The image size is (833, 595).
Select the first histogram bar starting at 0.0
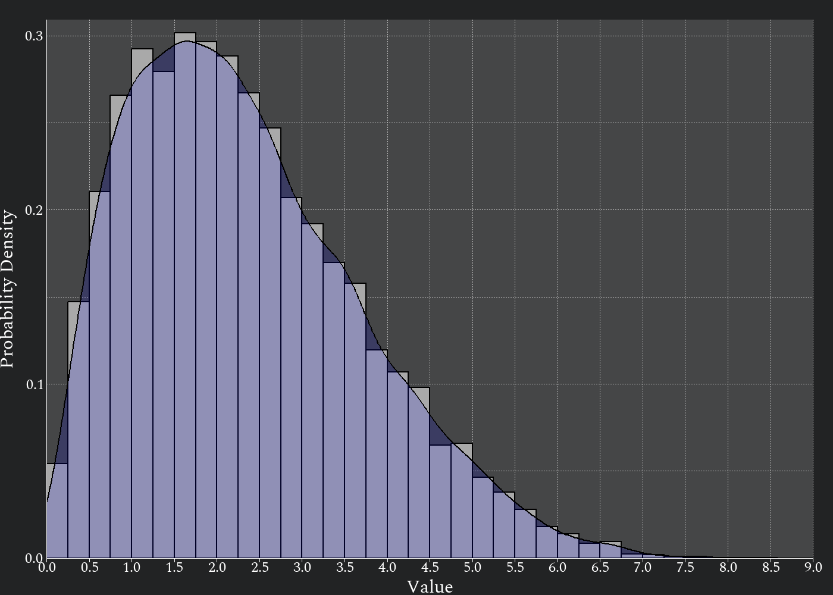57,511
